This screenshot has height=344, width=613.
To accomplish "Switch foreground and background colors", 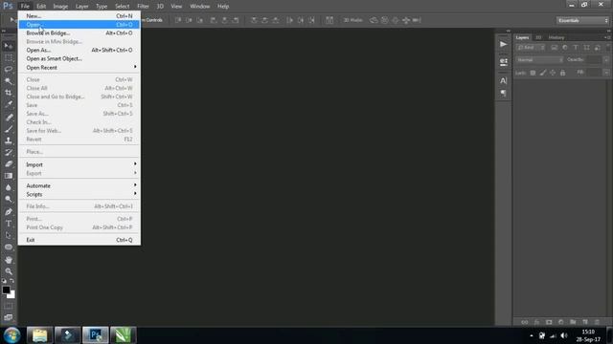I will (12, 281).
